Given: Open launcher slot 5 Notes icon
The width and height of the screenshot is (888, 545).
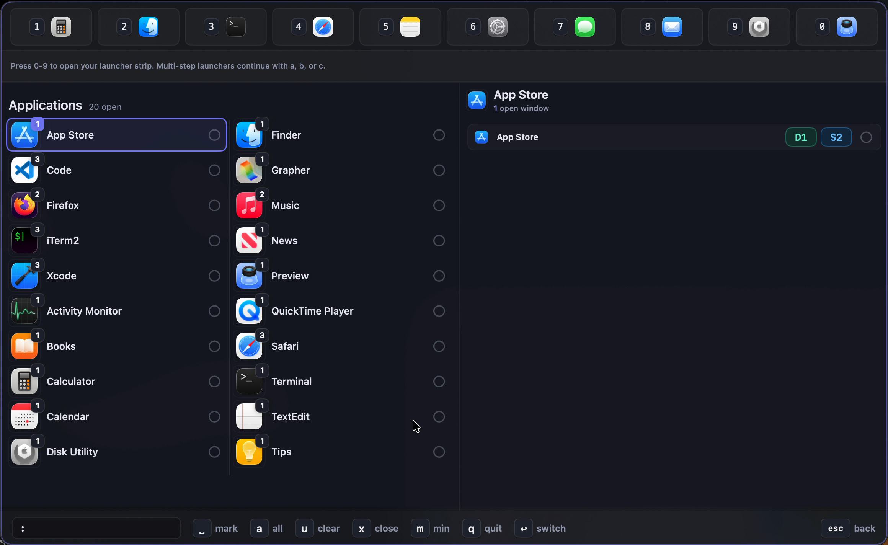Looking at the screenshot, I should (410, 27).
